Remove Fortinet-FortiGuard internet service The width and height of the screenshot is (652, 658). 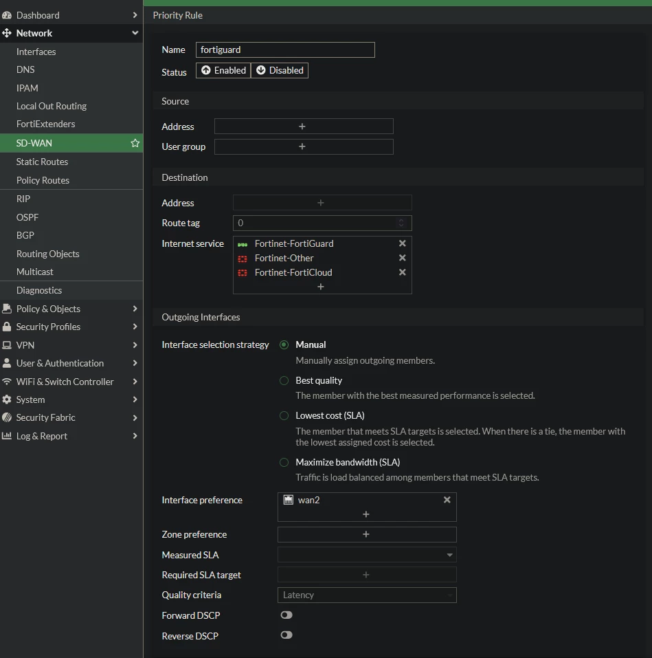pos(403,243)
